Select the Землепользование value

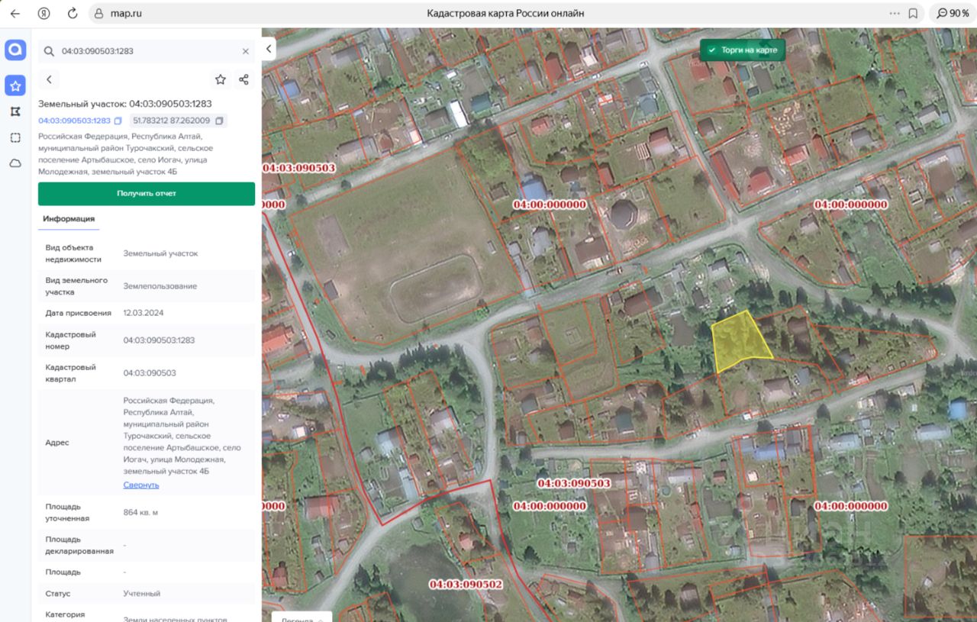(160, 286)
